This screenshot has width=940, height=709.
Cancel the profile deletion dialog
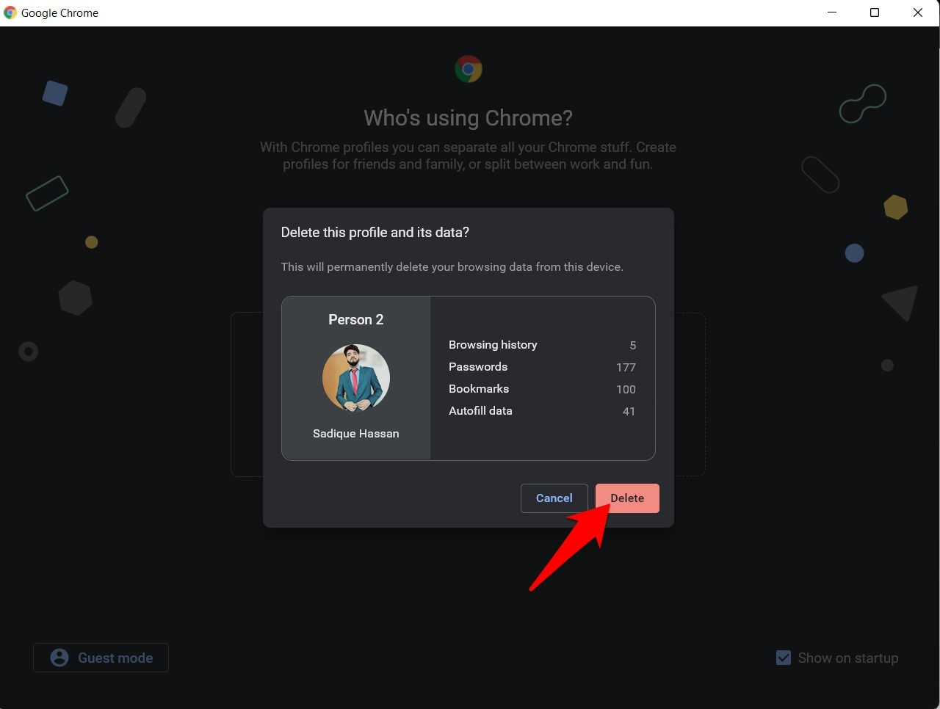pyautogui.click(x=554, y=498)
